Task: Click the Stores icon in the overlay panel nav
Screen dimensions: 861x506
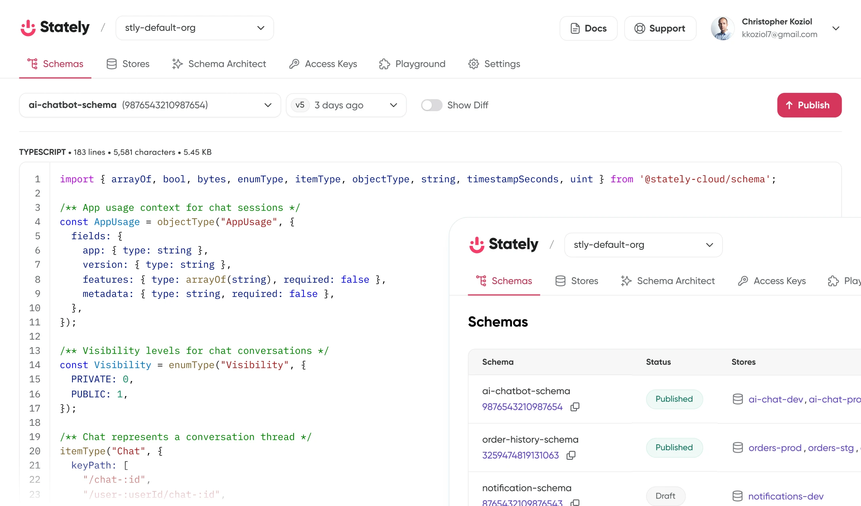Action: (x=560, y=281)
